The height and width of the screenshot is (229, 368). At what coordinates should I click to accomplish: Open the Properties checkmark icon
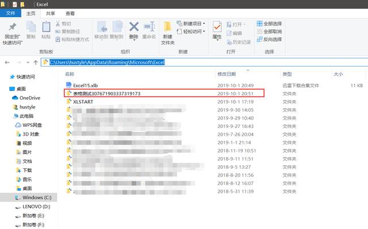[217, 27]
